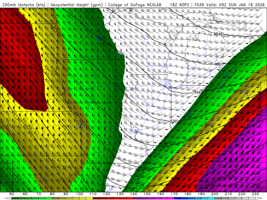Click the 60 label on the color scale

click(x=25, y=194)
